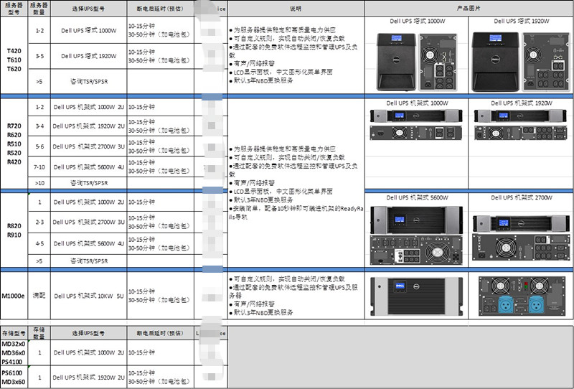This screenshot has height=389, width=574.
Task: Select Dell UPS 塔式 1920W cell in UPS model column
Action: tap(88, 56)
